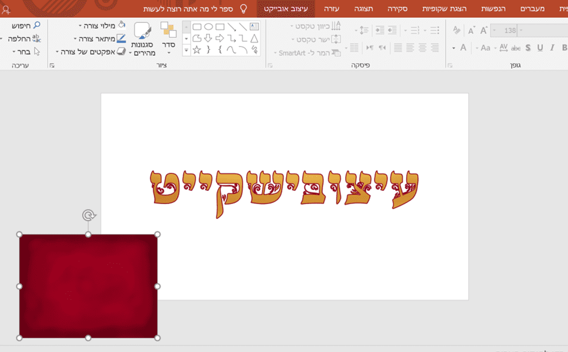Click the font color A swatch
568x352 pixels.
pyautogui.click(x=463, y=48)
